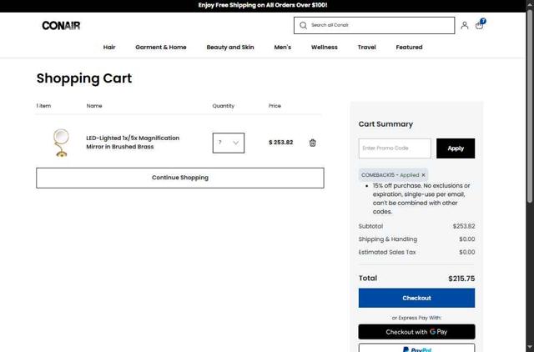
Task: Click the Cart Summary heading
Action: [x=385, y=124]
